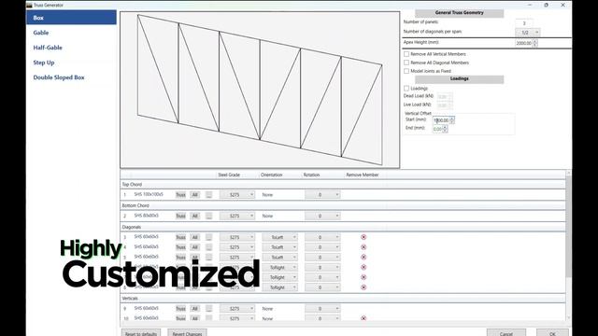Change Orientation dropdown of diagonal row 8
The width and height of the screenshot is (598, 336).
point(279,287)
